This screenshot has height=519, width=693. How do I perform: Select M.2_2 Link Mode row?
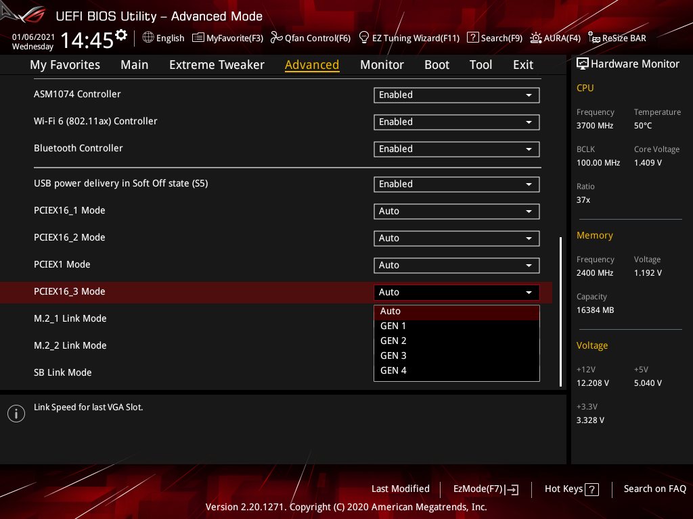tap(70, 345)
